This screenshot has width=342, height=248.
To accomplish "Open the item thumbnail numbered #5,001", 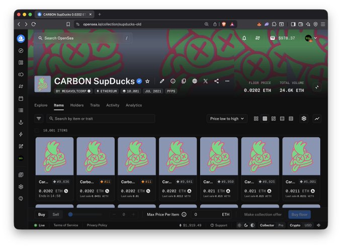I will pyautogui.click(x=301, y=156).
